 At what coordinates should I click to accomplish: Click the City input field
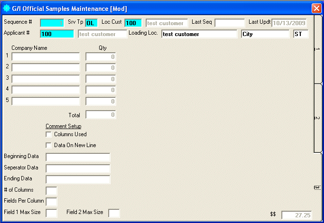pyautogui.click(x=265, y=34)
